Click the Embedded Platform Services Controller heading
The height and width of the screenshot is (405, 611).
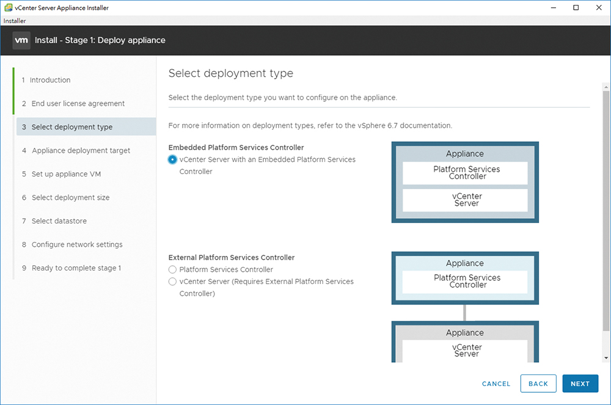pyautogui.click(x=236, y=148)
